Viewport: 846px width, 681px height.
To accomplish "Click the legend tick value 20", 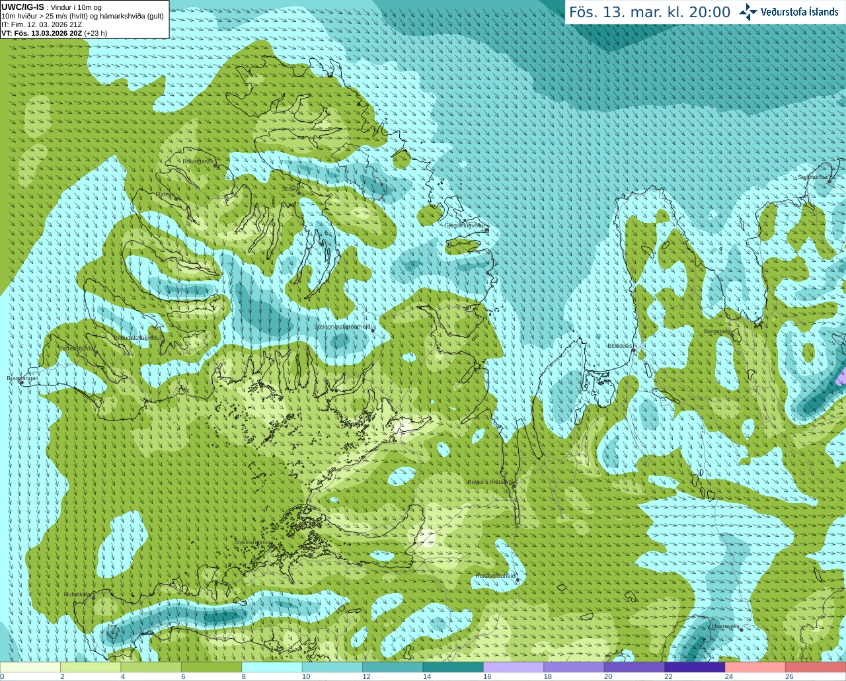I will [608, 676].
